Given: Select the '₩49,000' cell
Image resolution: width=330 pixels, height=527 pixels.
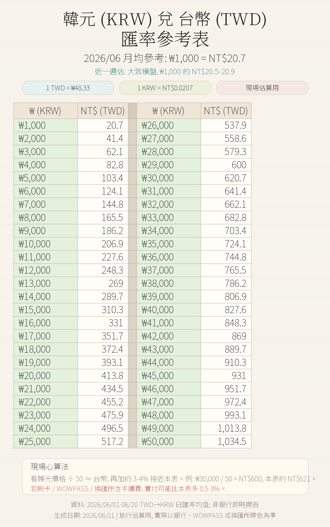Looking at the screenshot, I should pyautogui.click(x=169, y=428).
